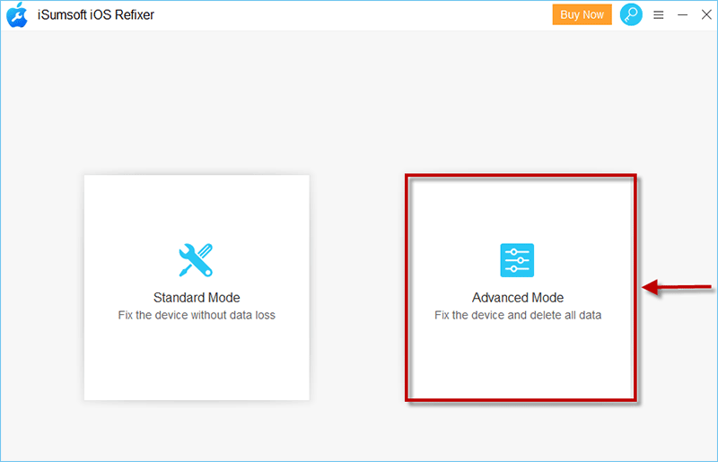Screen dimensions: 718x462
Task: Select the Standard Mode label
Action: [x=197, y=298]
